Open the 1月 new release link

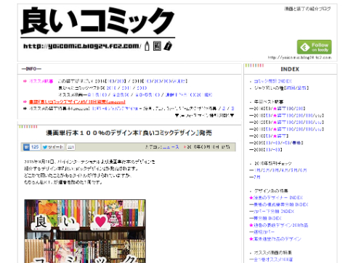[x=257, y=170]
